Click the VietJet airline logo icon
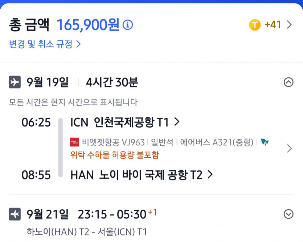Screen dimensions: 303x242 pos(74,142)
